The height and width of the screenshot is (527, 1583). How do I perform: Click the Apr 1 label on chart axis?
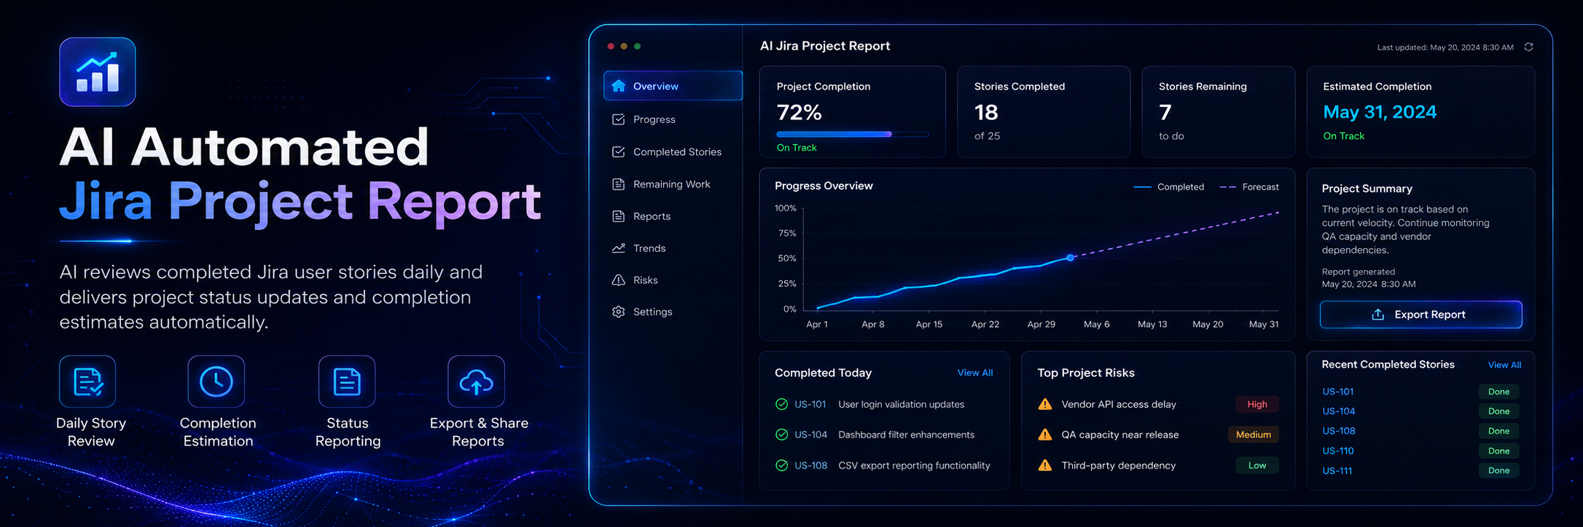817,324
